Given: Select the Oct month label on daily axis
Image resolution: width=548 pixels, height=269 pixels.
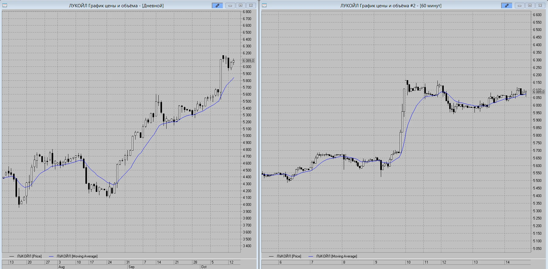Looking at the screenshot, I should 204,267.
